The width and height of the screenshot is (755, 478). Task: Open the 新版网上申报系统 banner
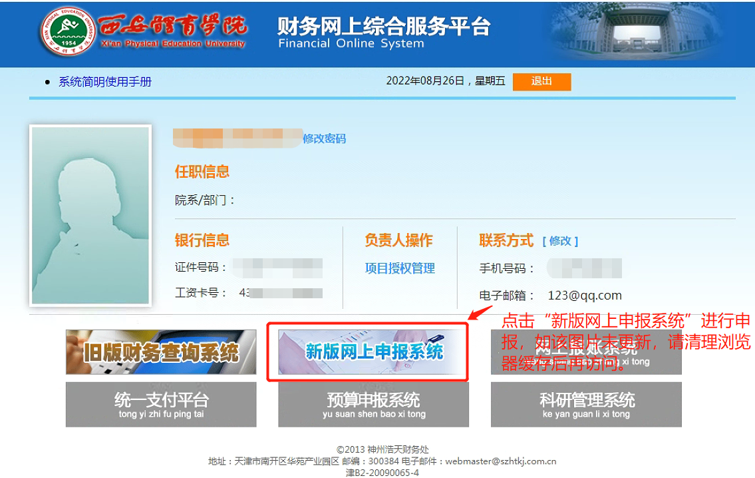(373, 352)
